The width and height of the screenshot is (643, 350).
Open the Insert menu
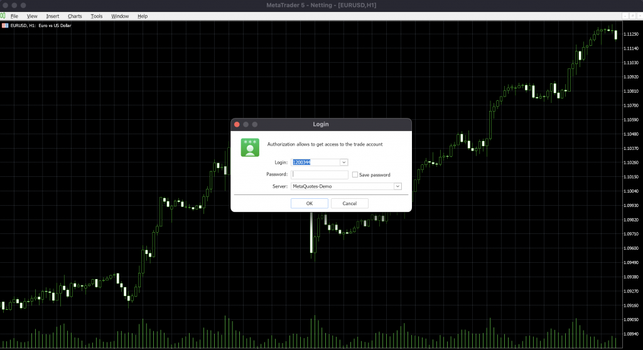(53, 16)
